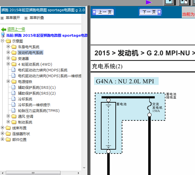Expand the 部件位置 folder
The height and width of the screenshot is (175, 195).
click(x=2, y=139)
